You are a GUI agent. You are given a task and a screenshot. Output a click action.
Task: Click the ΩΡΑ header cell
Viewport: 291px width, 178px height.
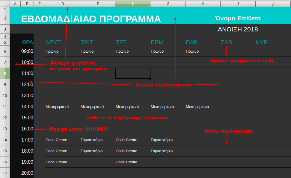pos(27,42)
